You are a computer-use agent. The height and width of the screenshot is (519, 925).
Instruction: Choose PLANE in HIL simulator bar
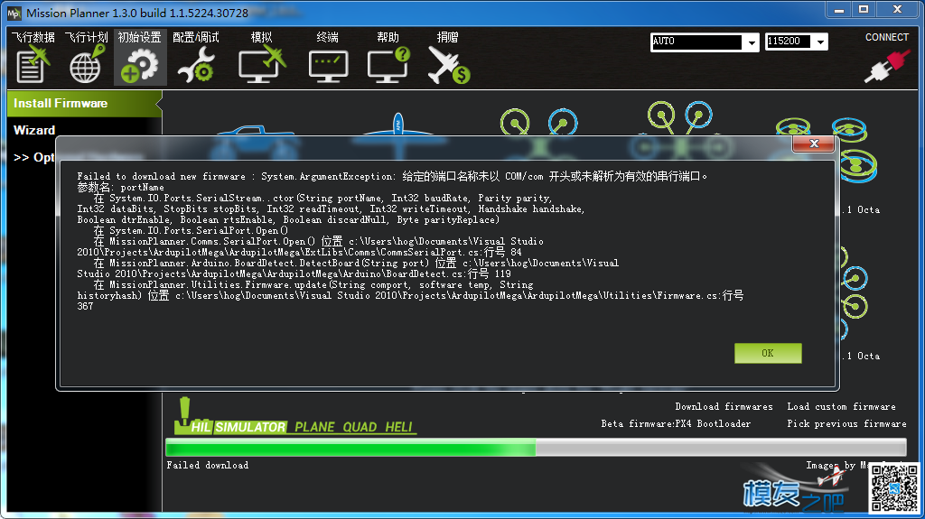pos(314,427)
